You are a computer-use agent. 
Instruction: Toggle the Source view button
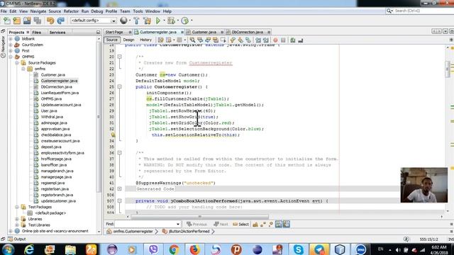[111, 40]
